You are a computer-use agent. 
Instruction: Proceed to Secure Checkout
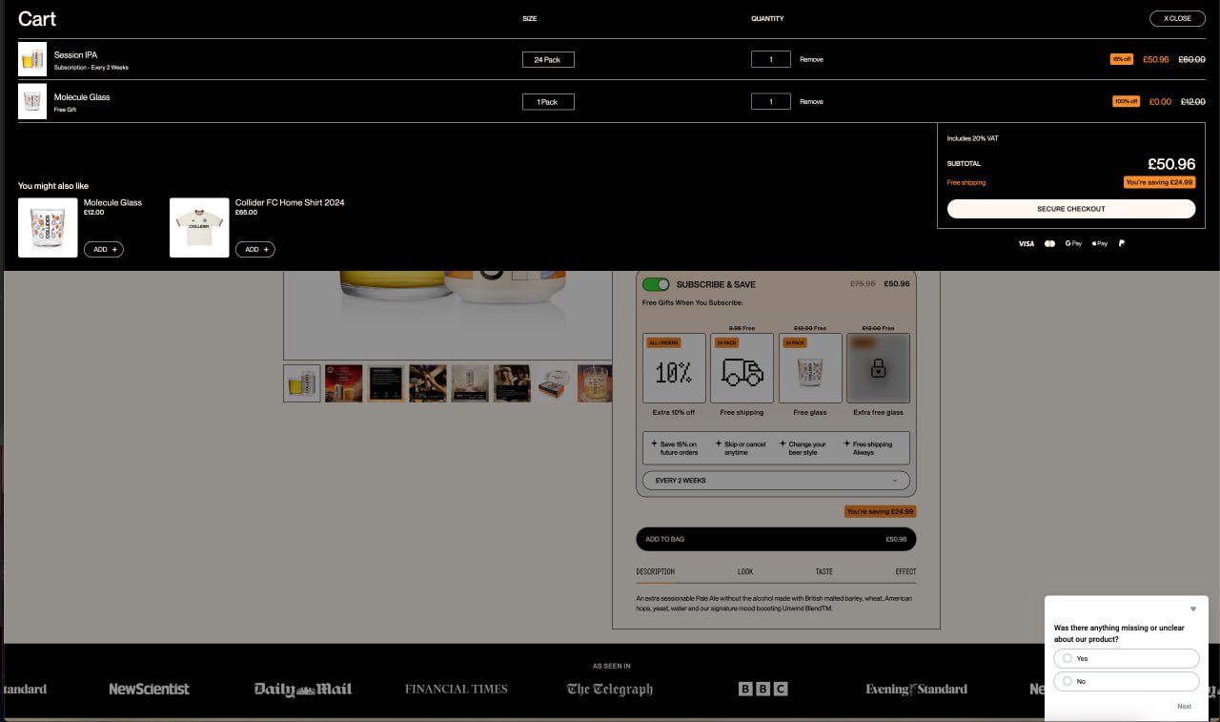(1071, 209)
